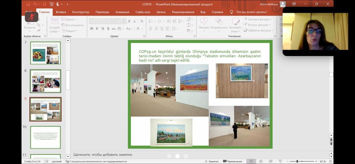This screenshot has width=355, height=164.
Task: Align text to the right
Action: point(162,29)
